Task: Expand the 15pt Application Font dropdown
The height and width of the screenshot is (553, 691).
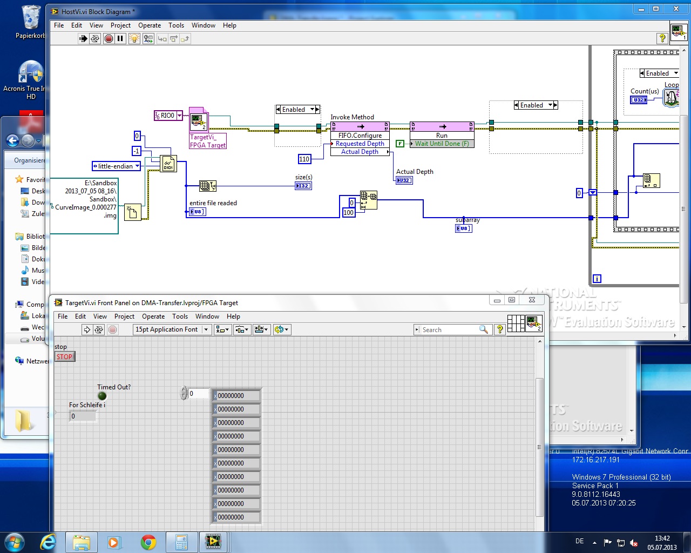Action: coord(206,329)
